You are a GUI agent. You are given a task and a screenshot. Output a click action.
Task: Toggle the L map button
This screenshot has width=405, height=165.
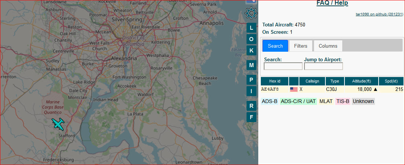point(251,27)
